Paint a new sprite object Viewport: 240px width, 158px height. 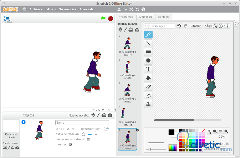pyautogui.click(x=98, y=115)
